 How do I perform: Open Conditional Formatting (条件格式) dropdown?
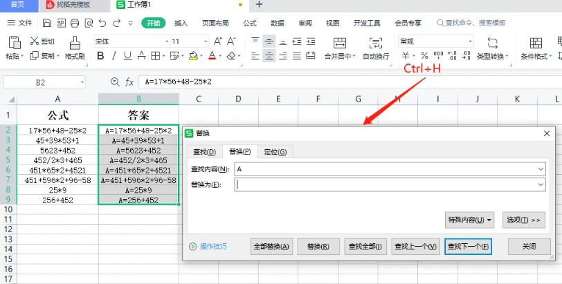(536, 56)
